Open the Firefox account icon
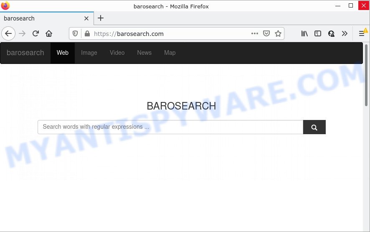Screen dimensions: 370x232 (x=331, y=33)
